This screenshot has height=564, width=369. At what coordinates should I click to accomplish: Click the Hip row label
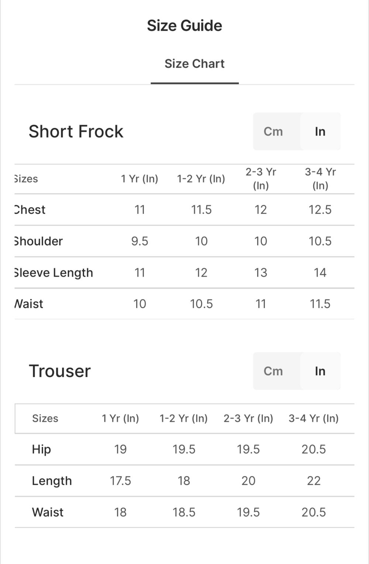(x=41, y=450)
